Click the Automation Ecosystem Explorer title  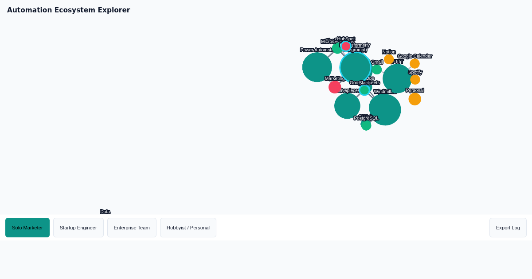(x=69, y=10)
